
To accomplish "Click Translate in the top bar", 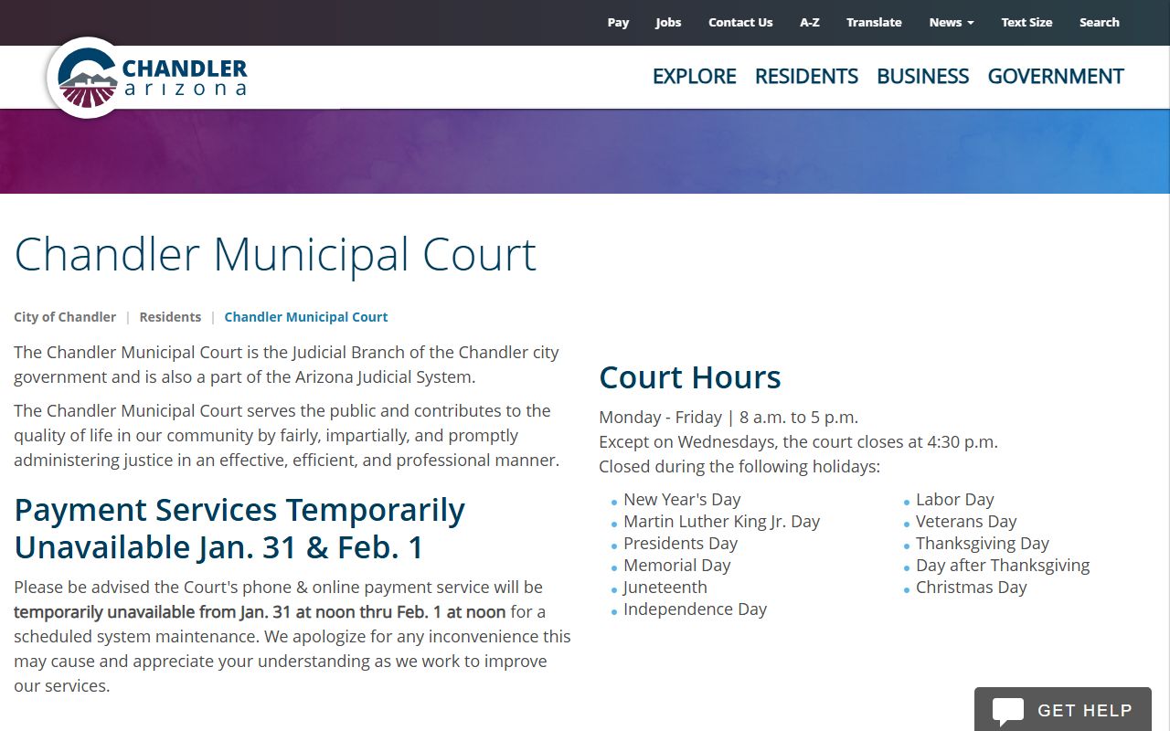I will [874, 22].
